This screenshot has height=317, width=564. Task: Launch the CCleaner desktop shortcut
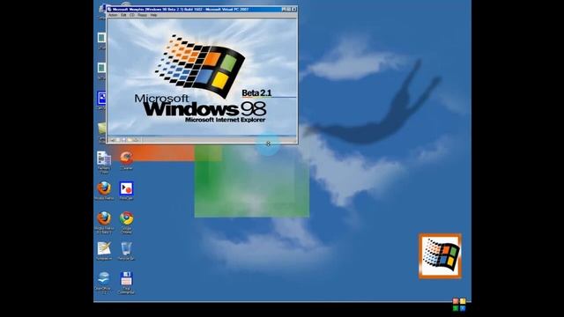(126, 160)
